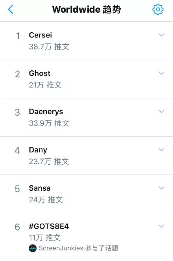
Task: Tap the blue back arrow
Action: 11,9
